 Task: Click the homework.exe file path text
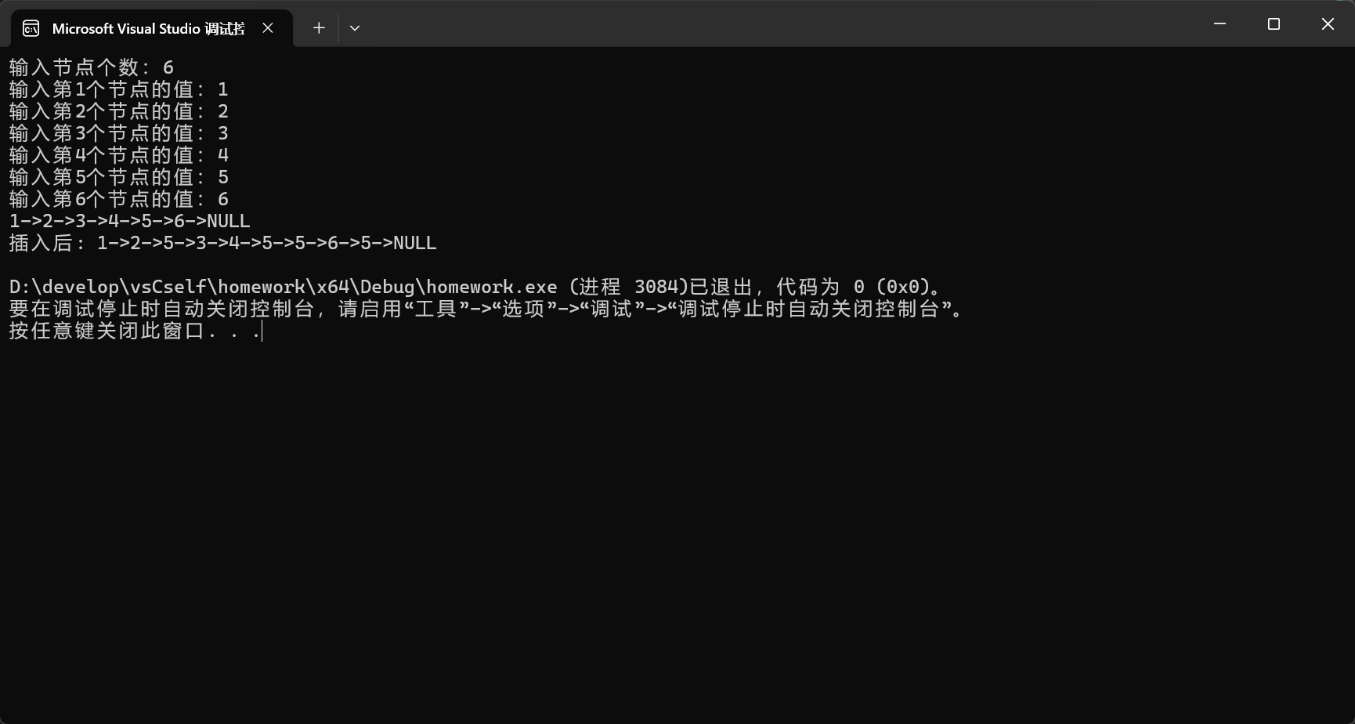(x=280, y=286)
